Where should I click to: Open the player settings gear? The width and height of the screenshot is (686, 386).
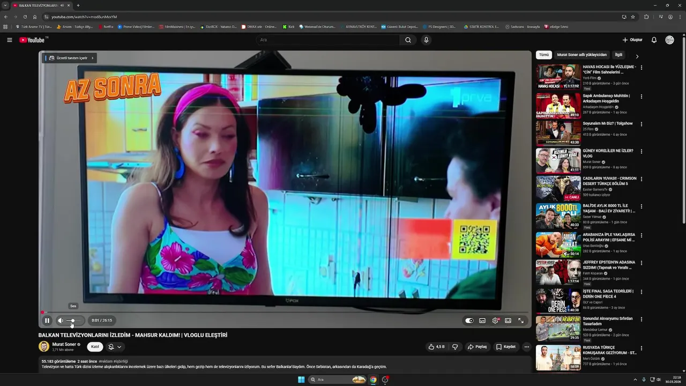[x=495, y=321]
